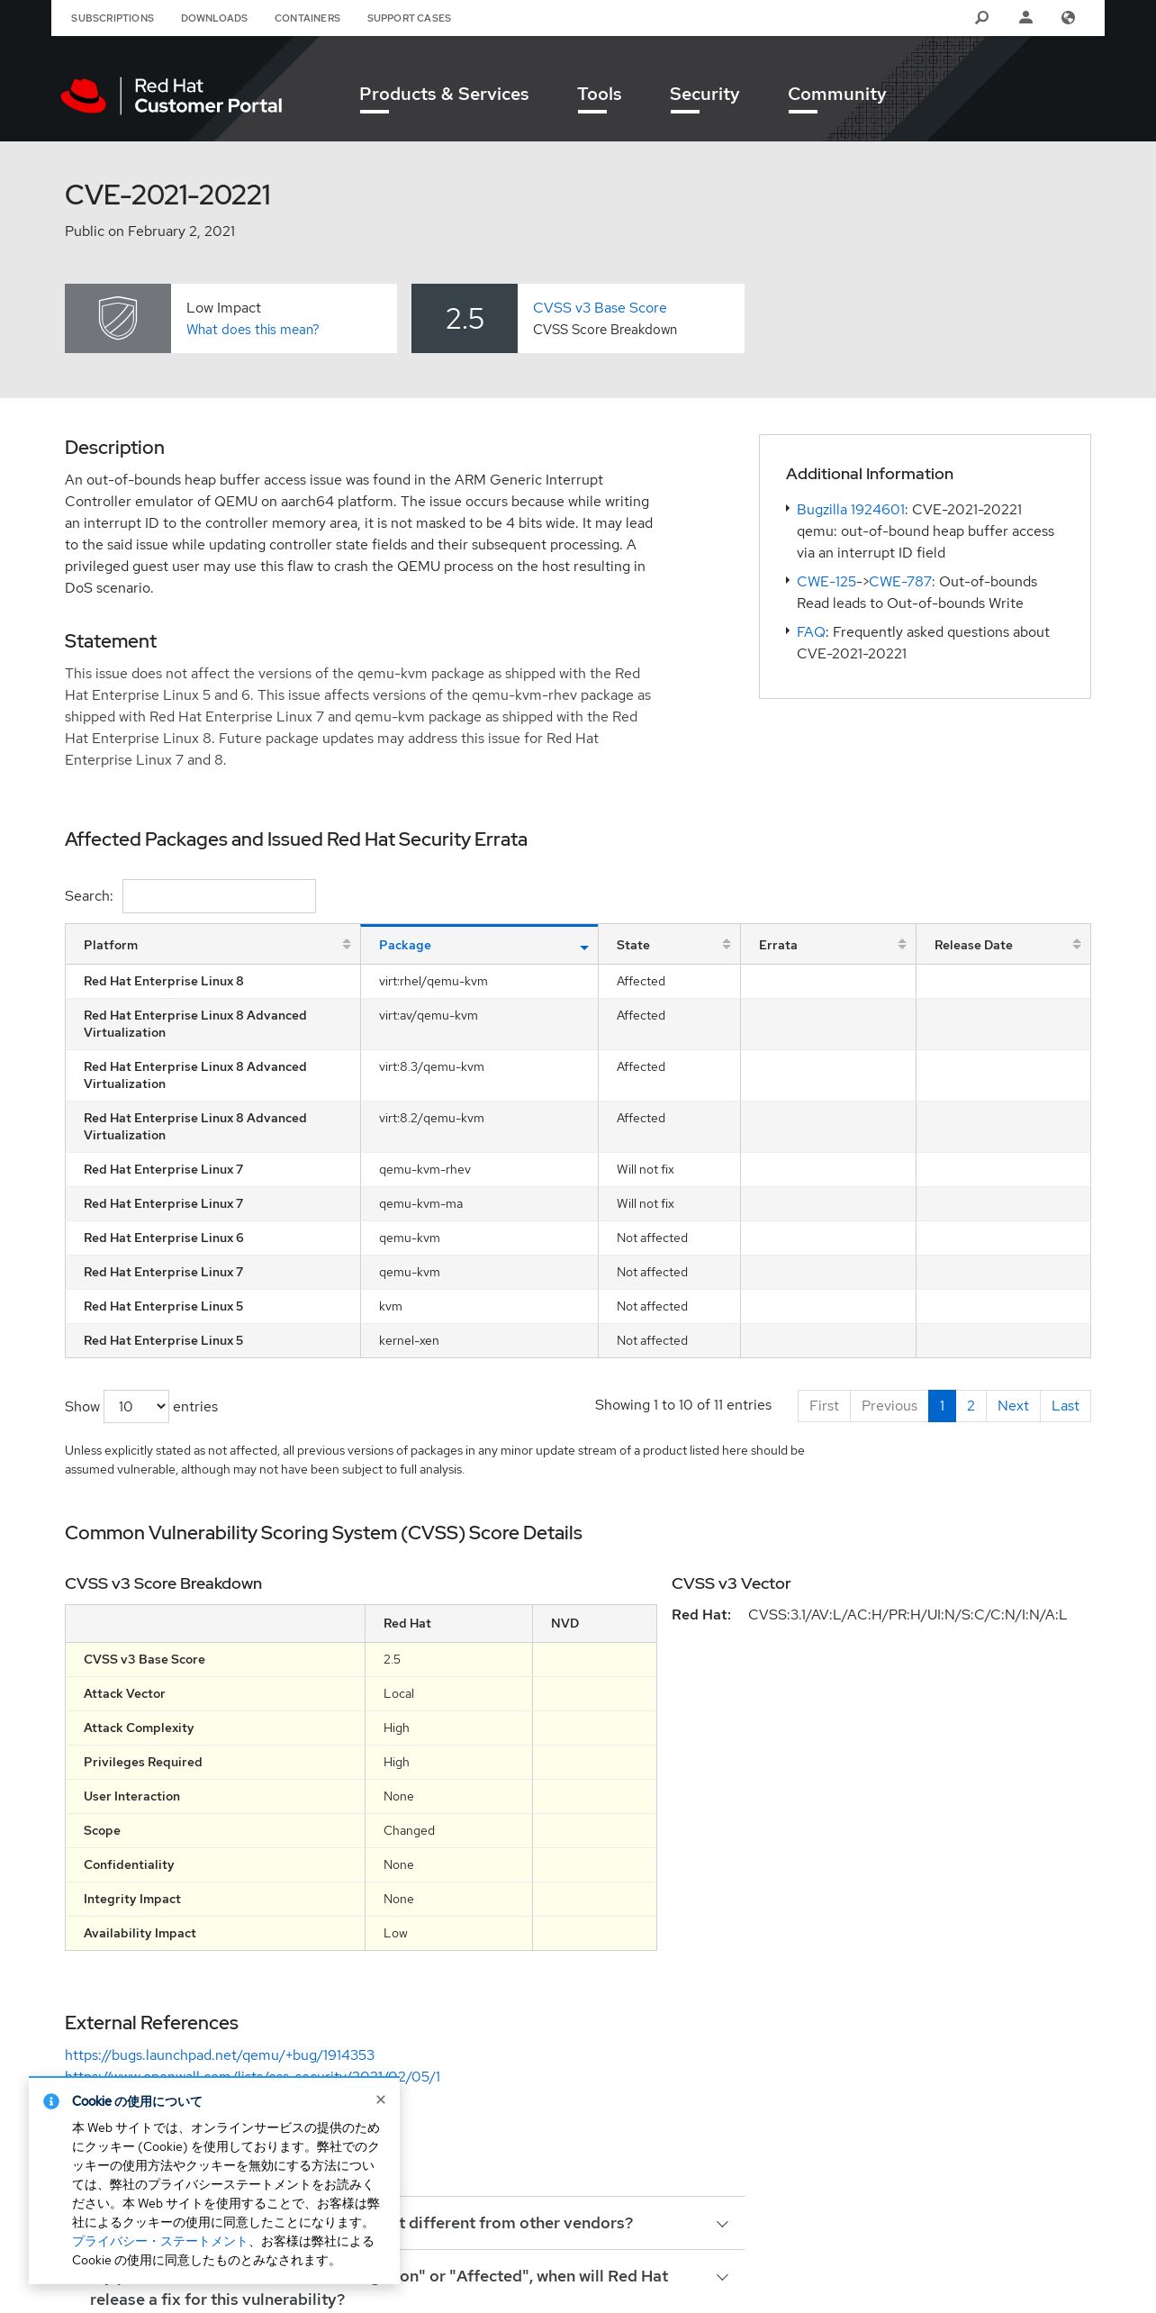Sort table by Release Date column
This screenshot has height=2313, width=1156.
point(1004,945)
